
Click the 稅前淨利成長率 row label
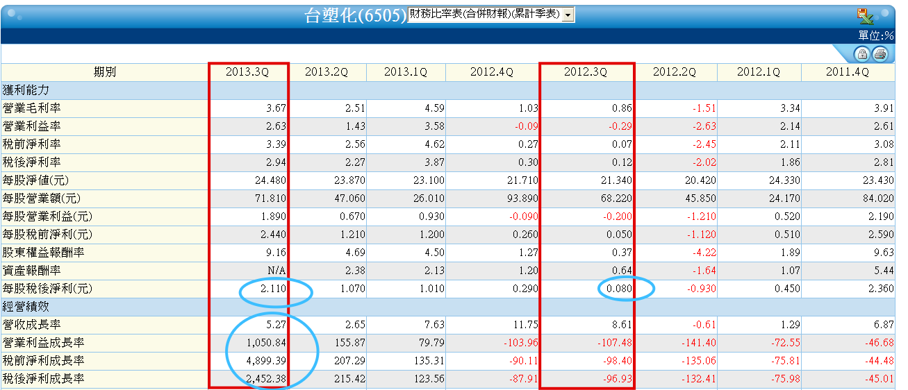tap(43, 361)
